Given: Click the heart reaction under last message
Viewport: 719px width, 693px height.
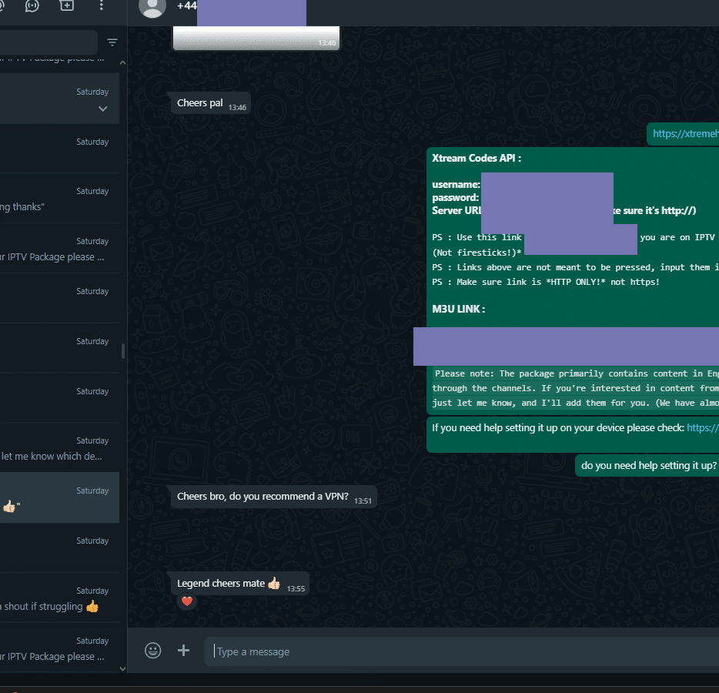Looking at the screenshot, I should coord(187,601).
